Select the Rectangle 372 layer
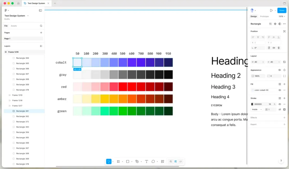 pos(22,122)
